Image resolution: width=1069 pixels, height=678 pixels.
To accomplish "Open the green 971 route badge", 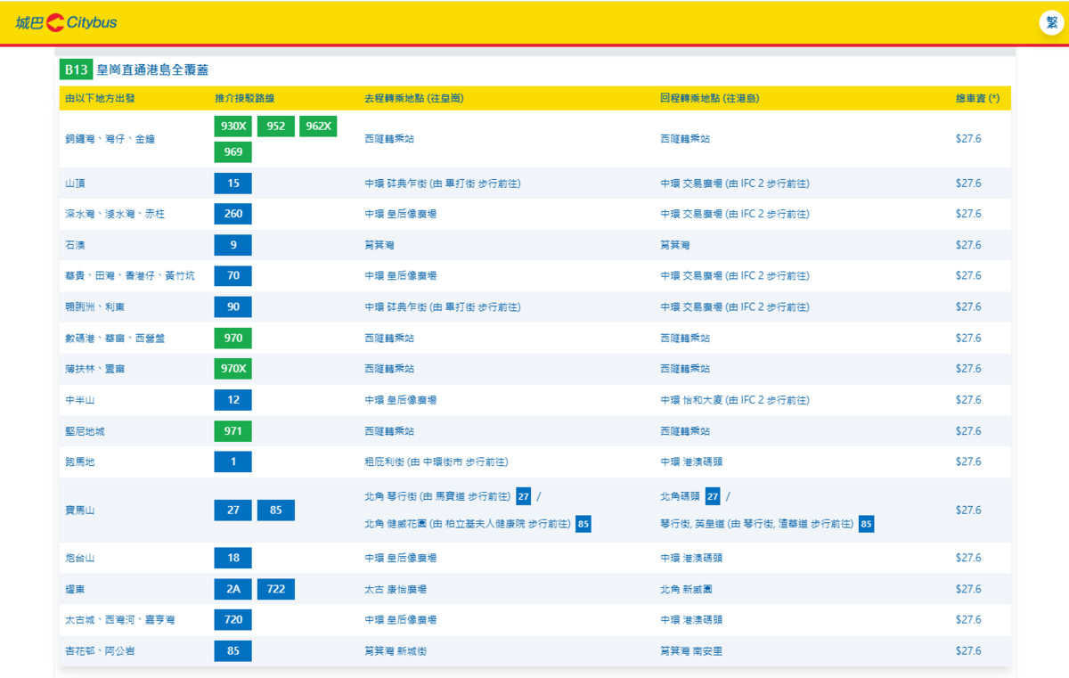I will coord(233,431).
